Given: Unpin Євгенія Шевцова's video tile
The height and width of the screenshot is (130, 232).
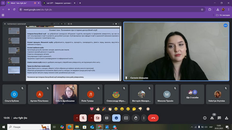Looking at the screenshot, I should 126,78.
